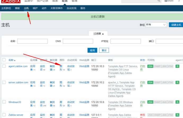Open the Share link
Viewport: 183px width, 118px height.
pos(169,1)
